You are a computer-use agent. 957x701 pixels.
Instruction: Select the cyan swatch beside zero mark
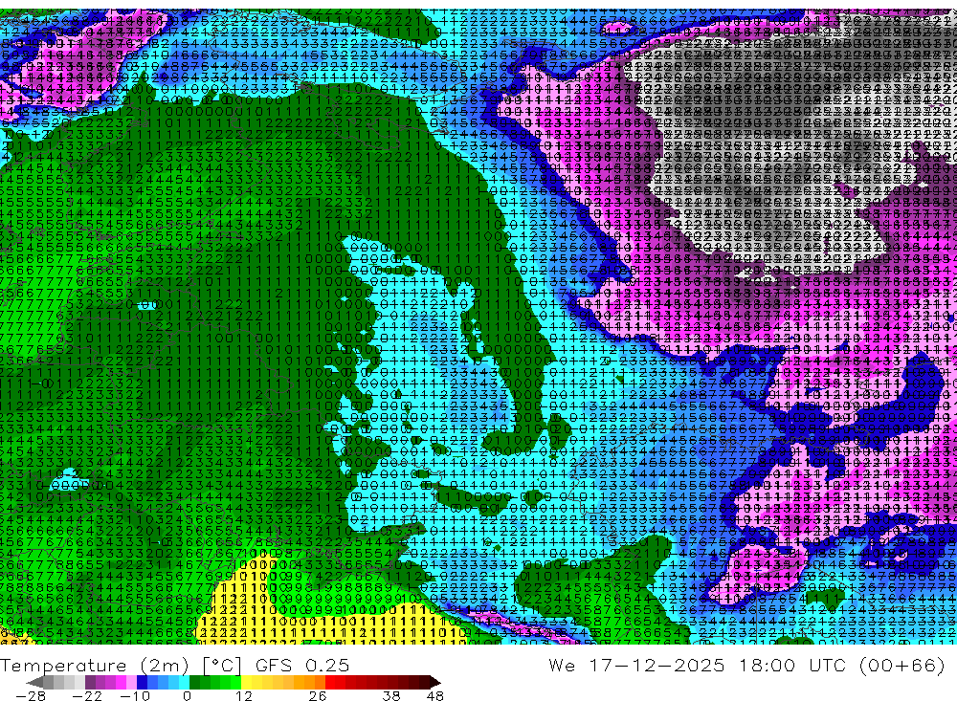184,682
